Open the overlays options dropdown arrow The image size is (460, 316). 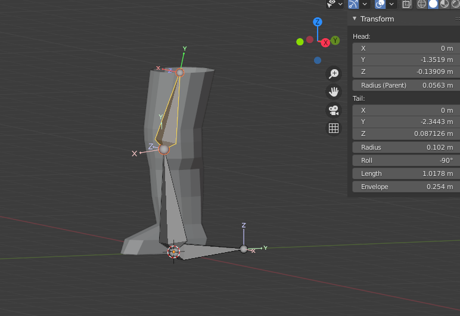391,4
